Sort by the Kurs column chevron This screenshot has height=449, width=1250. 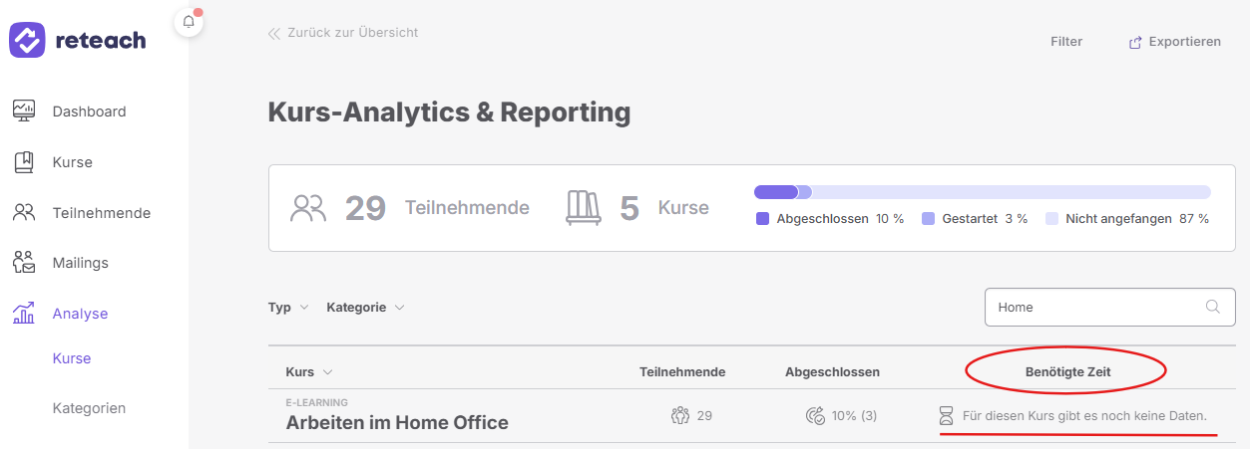point(327,372)
